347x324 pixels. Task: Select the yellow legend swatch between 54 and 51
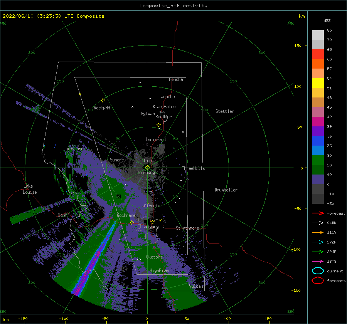(x=318, y=83)
